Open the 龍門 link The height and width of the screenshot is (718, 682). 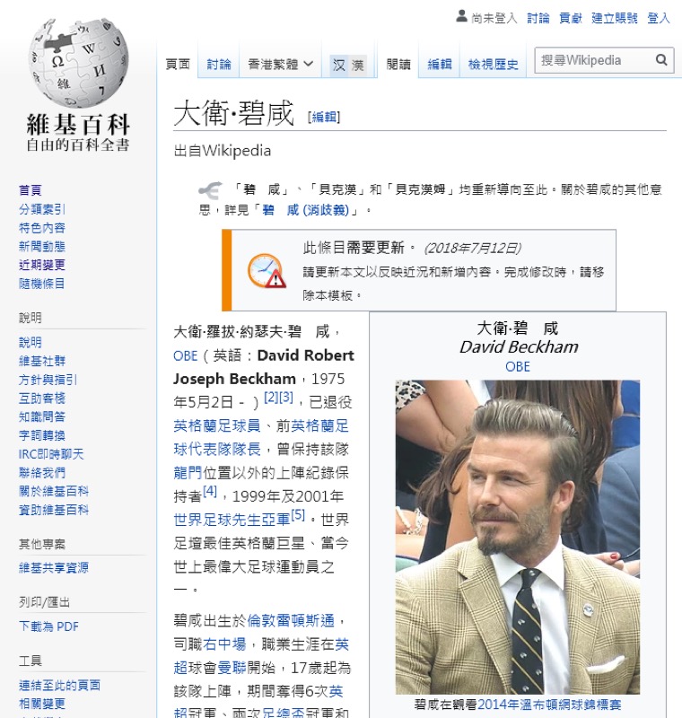188,473
